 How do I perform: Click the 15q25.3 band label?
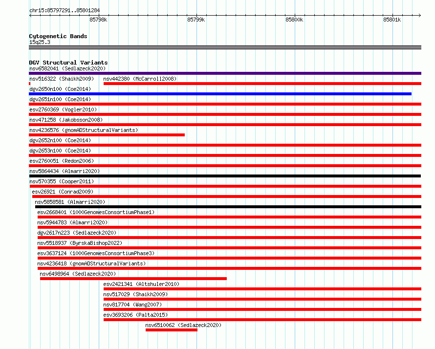(40, 42)
